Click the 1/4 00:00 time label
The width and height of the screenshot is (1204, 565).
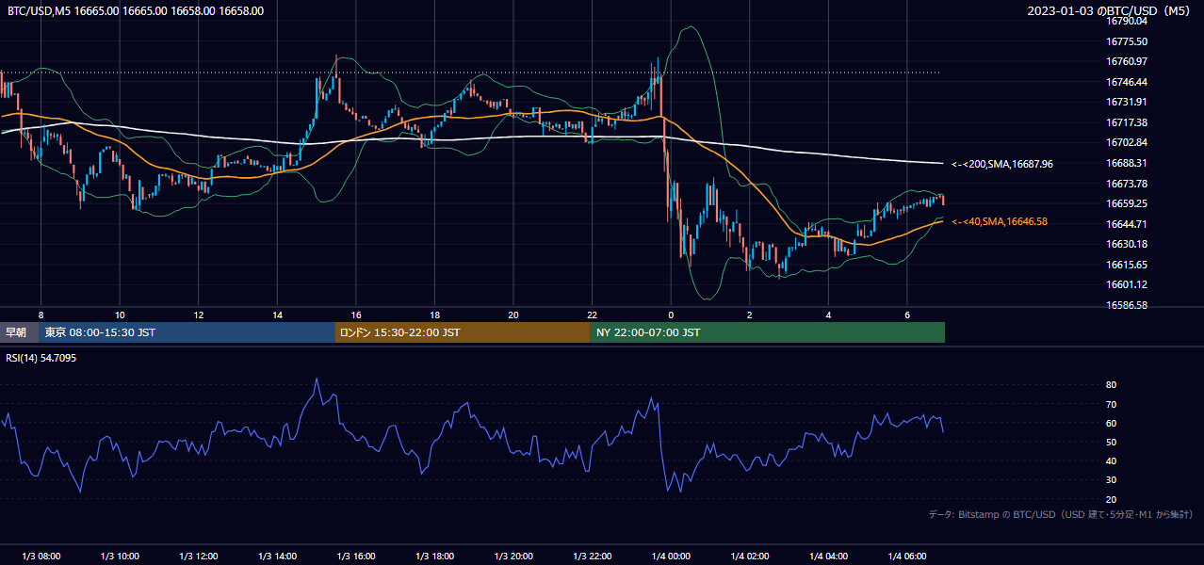pos(671,557)
